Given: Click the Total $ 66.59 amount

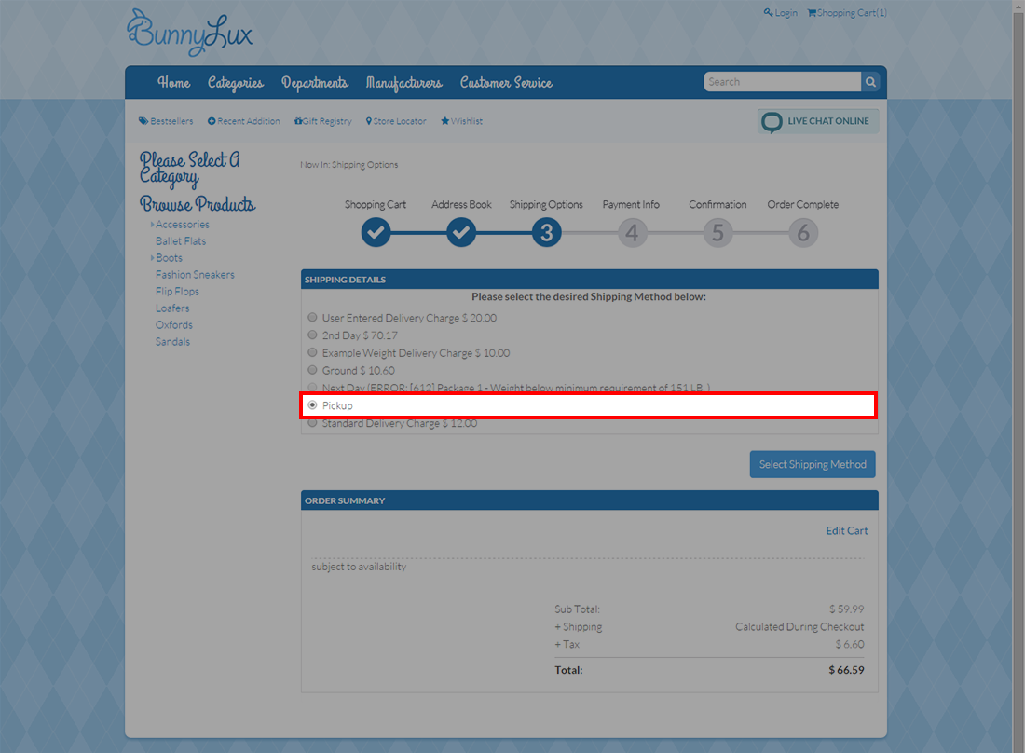Looking at the screenshot, I should click(x=846, y=670).
